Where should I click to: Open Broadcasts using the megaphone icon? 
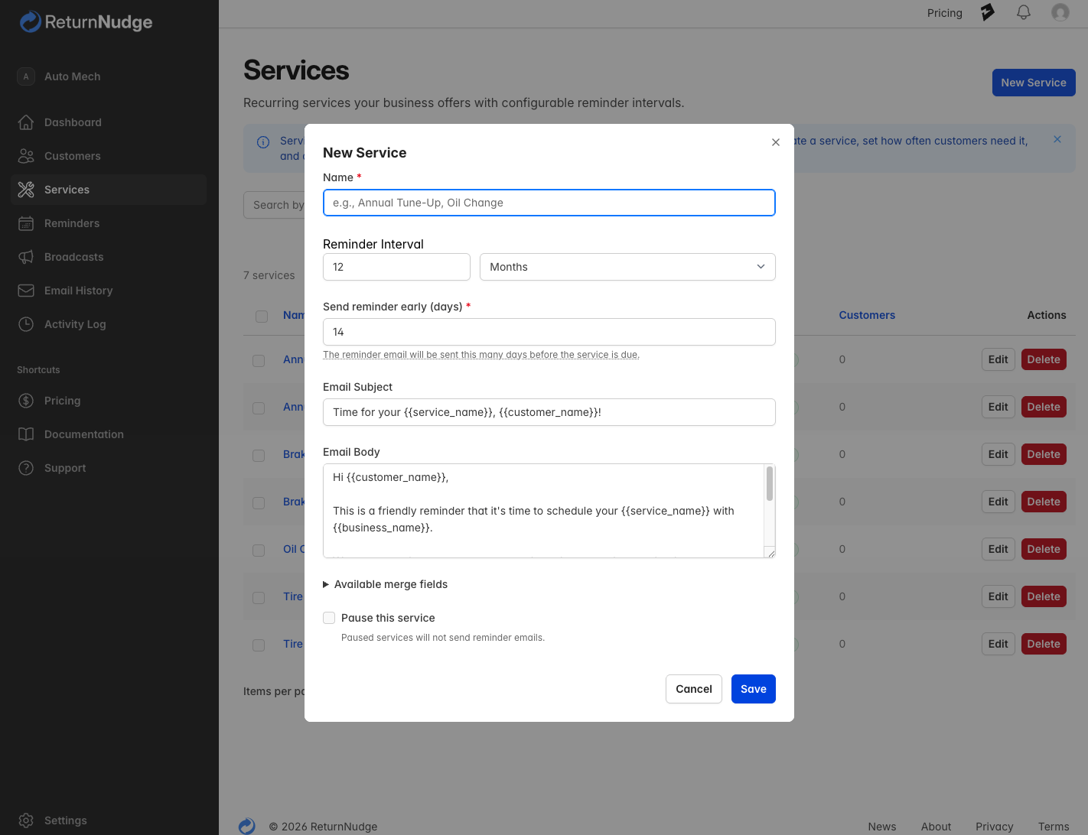tap(26, 257)
